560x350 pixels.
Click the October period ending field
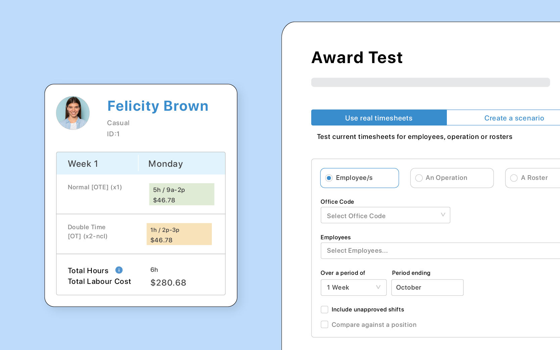coord(427,288)
